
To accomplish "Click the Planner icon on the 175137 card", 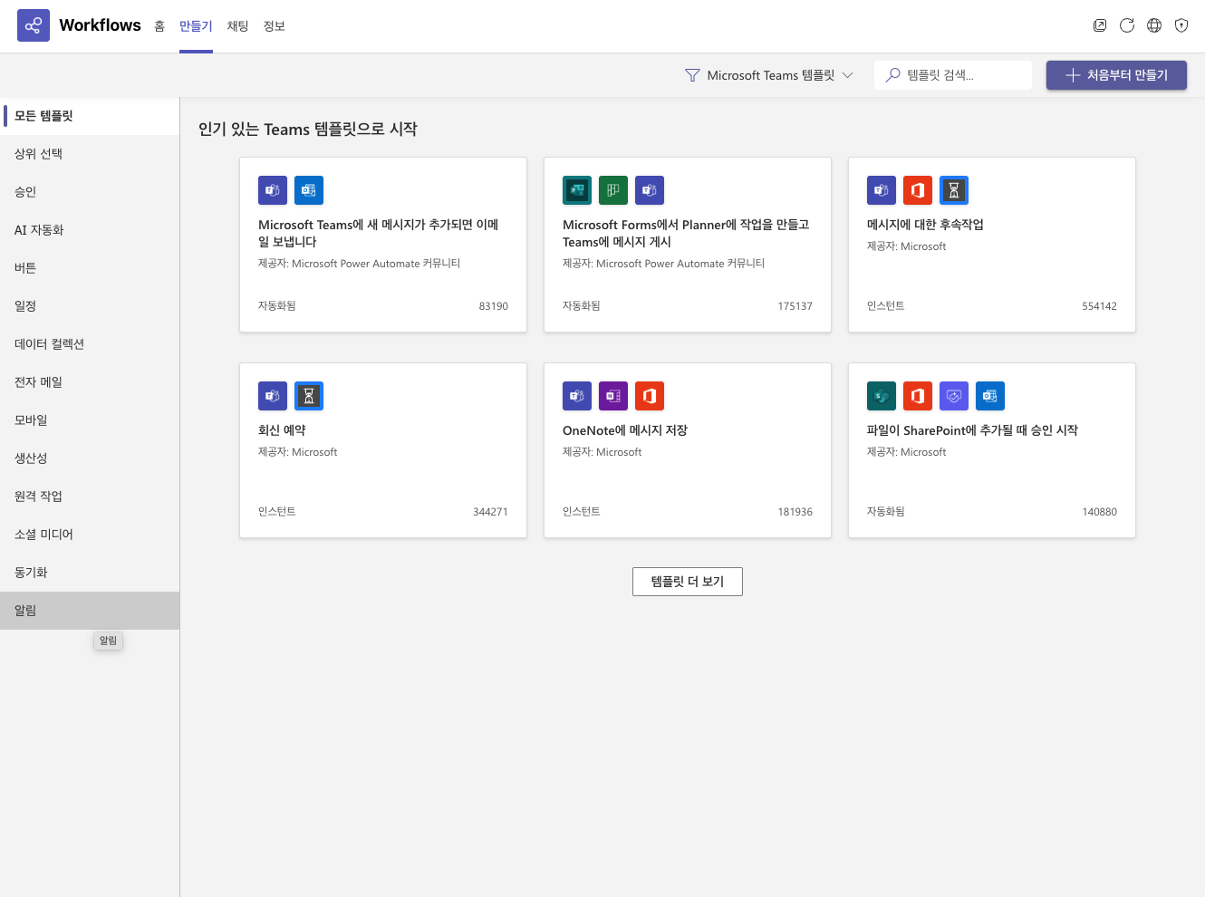I will tap(613, 190).
